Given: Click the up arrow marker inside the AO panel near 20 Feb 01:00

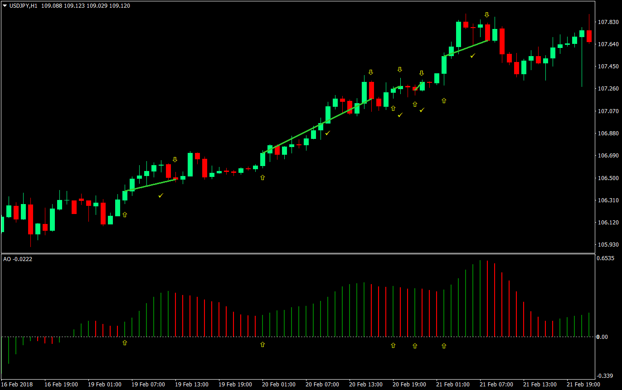Looking at the screenshot, I should pyautogui.click(x=262, y=345).
